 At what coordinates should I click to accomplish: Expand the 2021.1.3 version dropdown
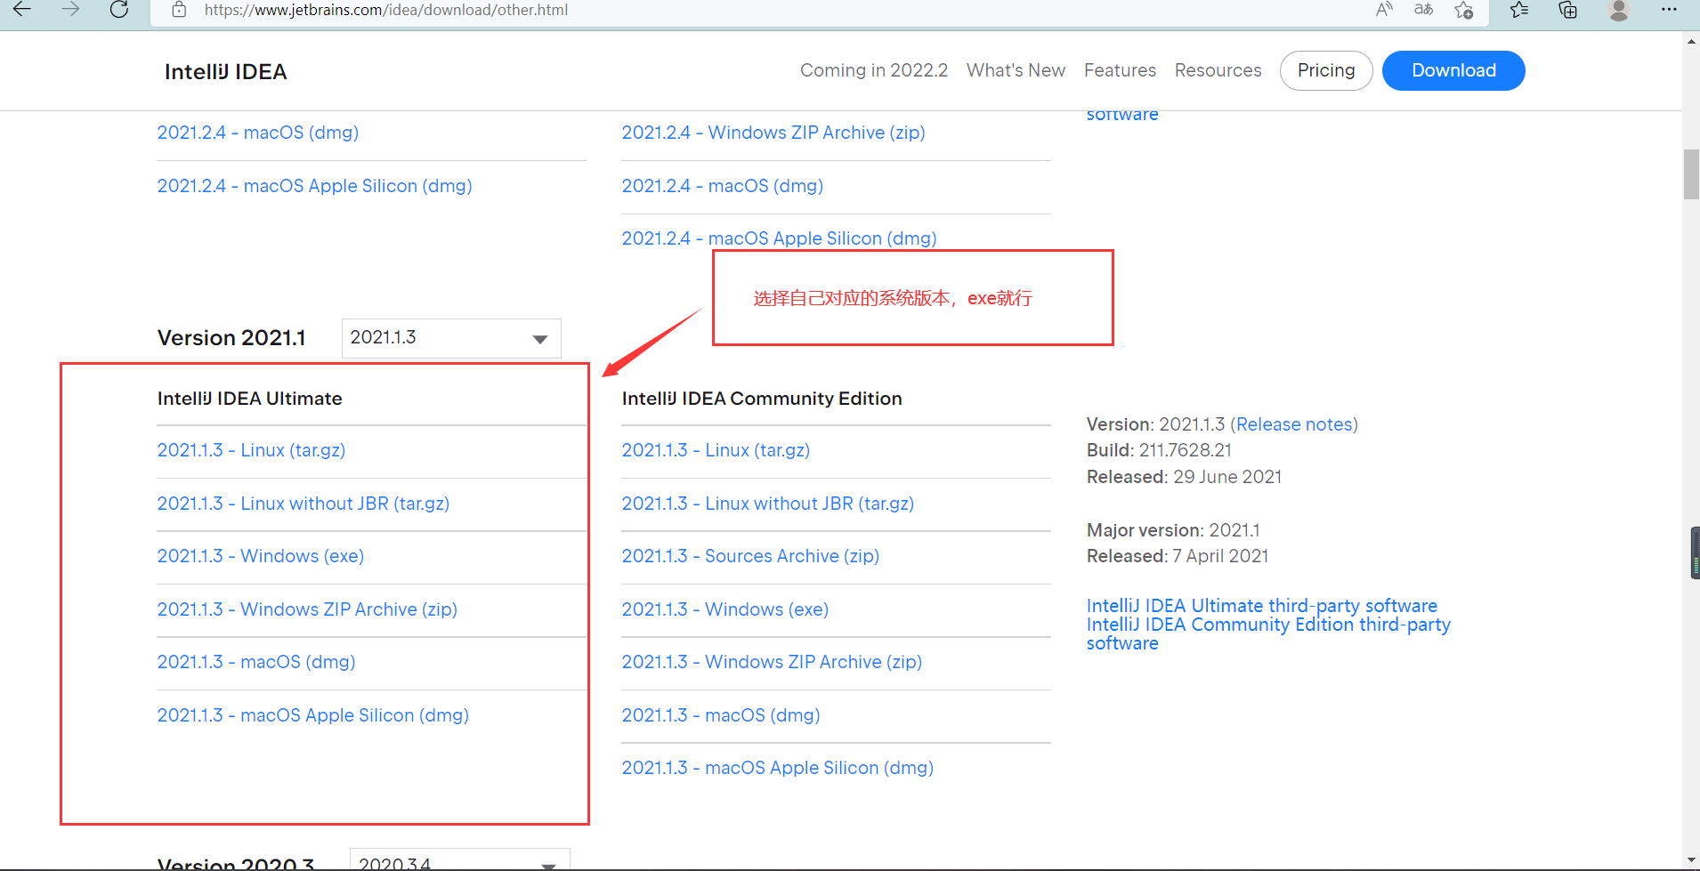coord(451,338)
